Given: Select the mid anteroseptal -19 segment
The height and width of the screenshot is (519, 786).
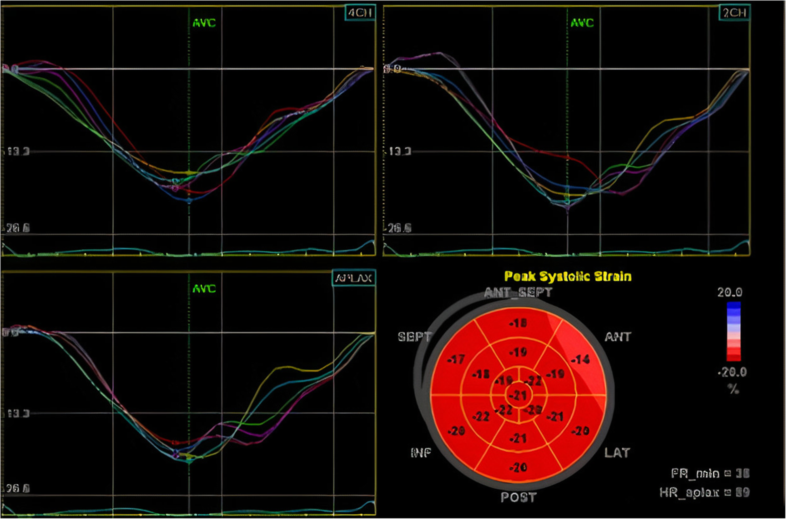Looking at the screenshot, I should pos(518,352).
